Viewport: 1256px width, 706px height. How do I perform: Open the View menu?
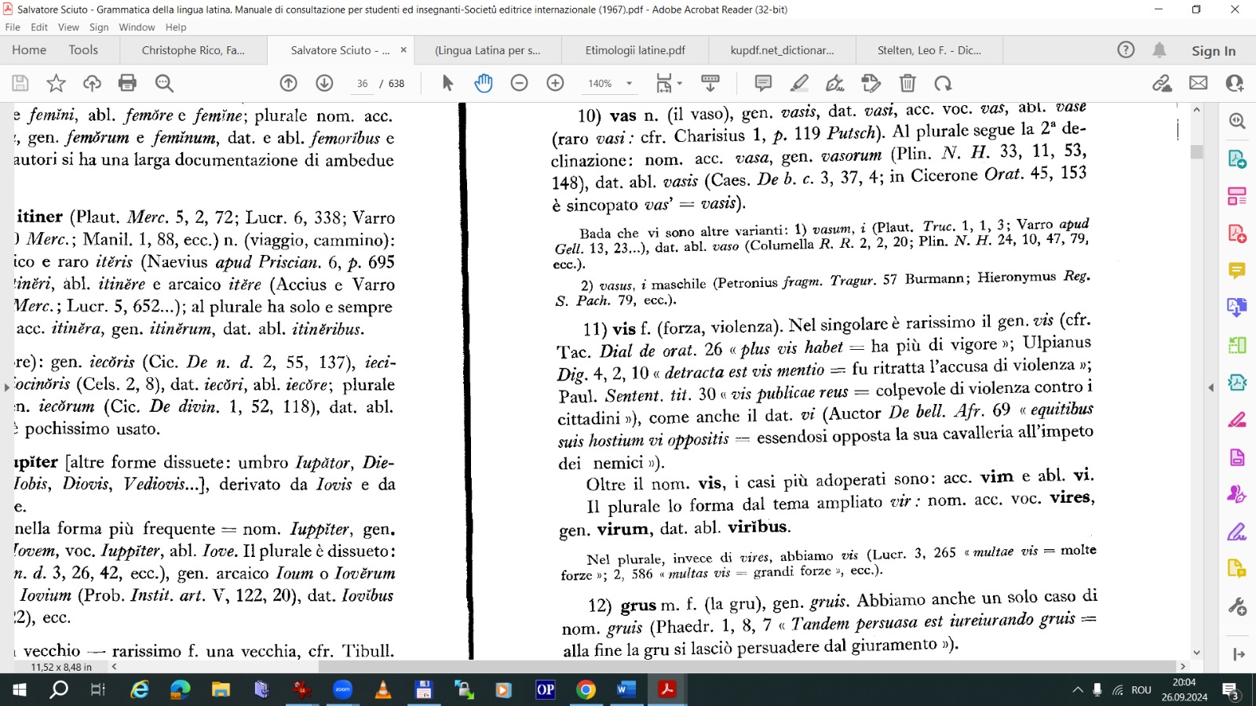point(68,27)
